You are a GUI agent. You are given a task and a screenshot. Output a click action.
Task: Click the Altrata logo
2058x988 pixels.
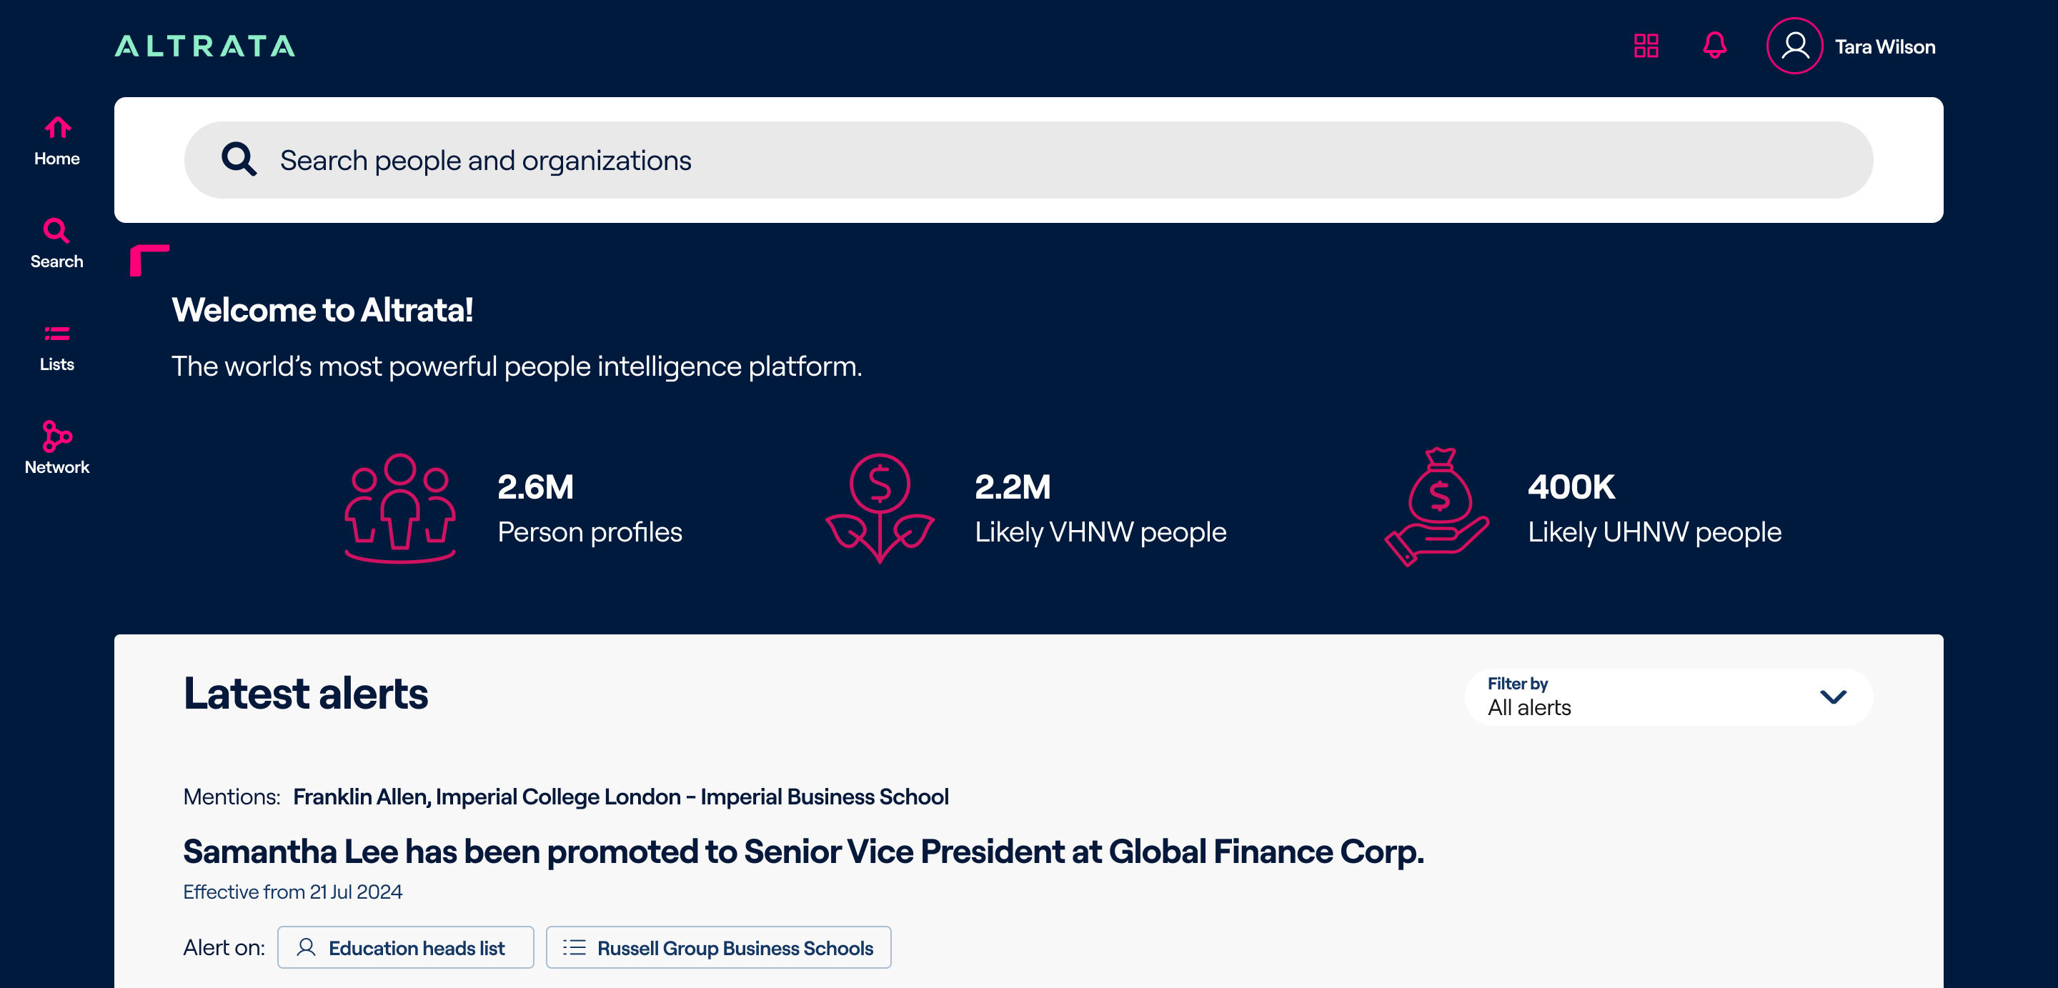205,46
